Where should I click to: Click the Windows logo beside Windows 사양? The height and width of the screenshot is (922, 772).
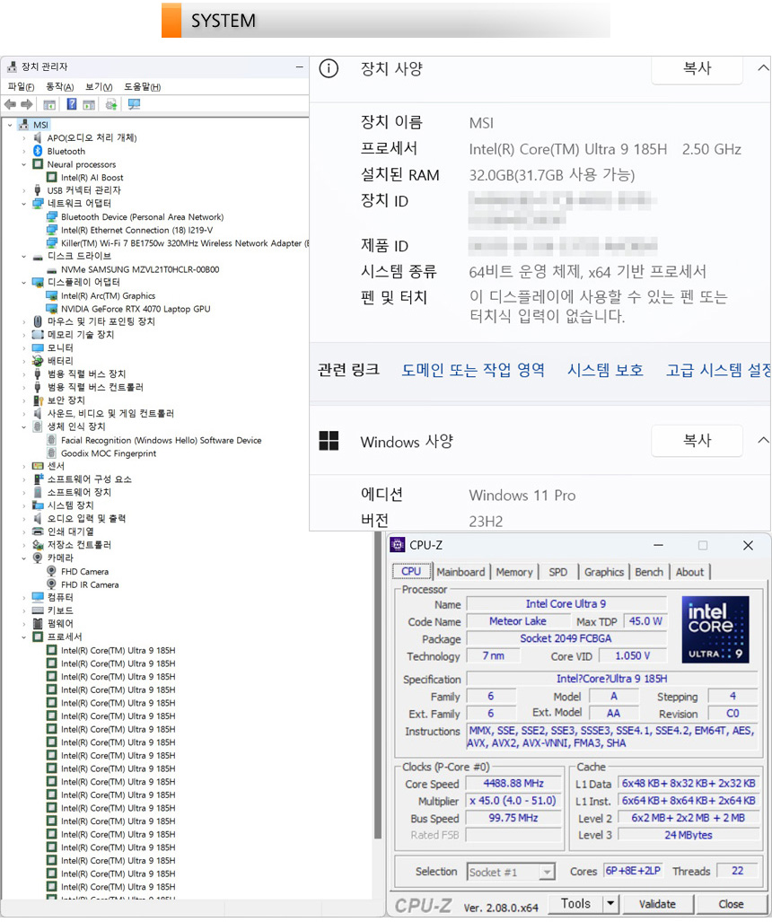tap(329, 441)
